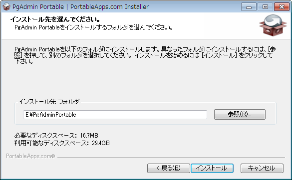This screenshot has height=180, width=292.
Task: Start installation with the インストール button
Action: (212, 168)
